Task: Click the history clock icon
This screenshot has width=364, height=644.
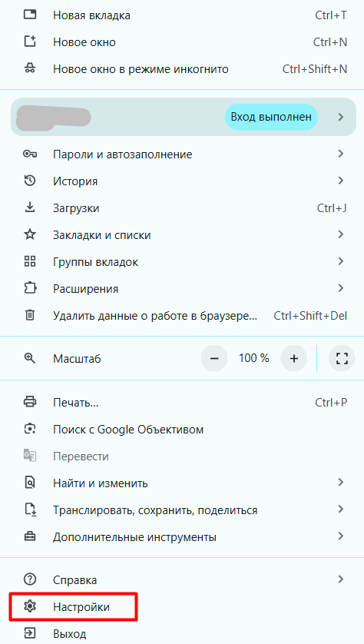Action: 30,181
